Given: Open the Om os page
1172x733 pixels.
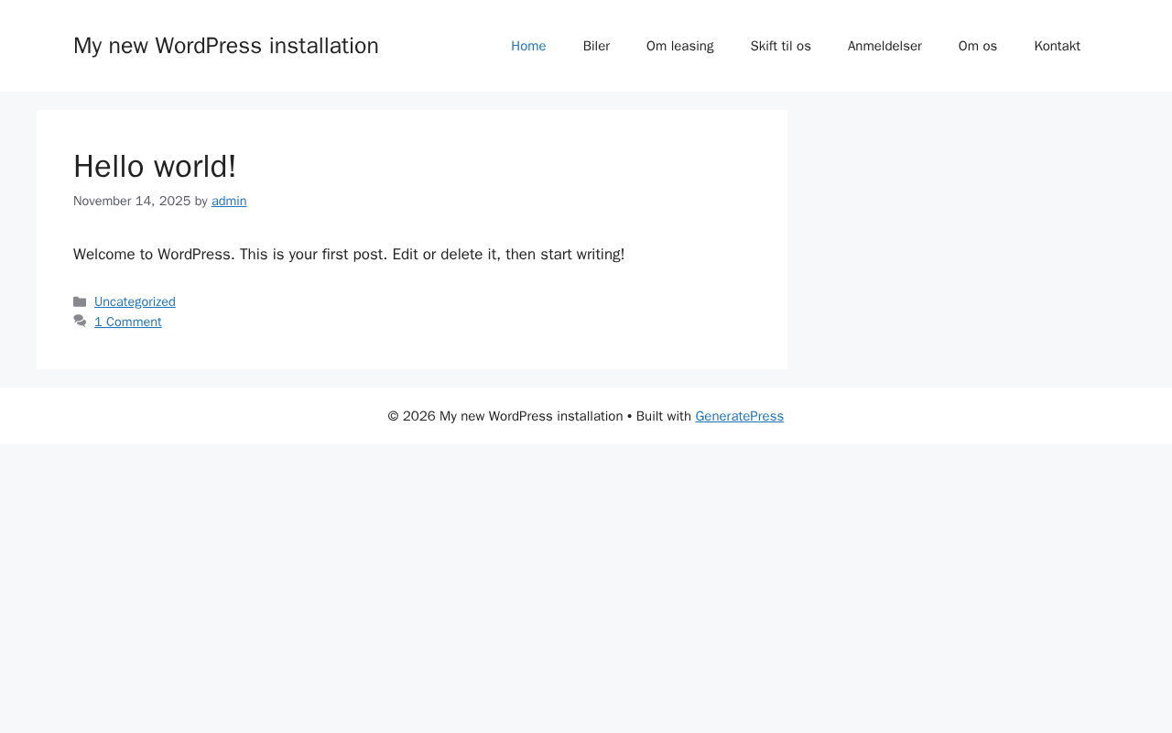Looking at the screenshot, I should 978,46.
